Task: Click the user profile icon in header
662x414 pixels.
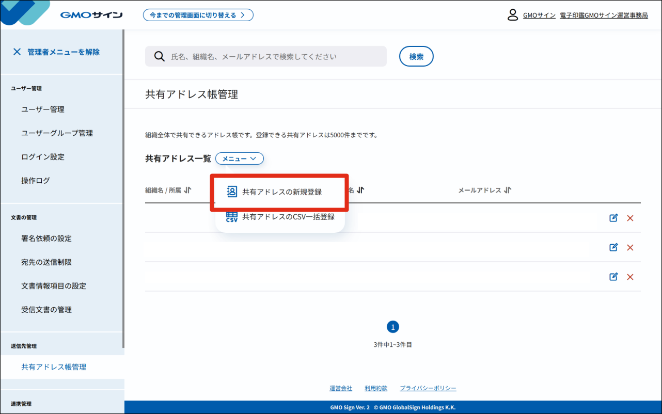Action: [x=512, y=15]
